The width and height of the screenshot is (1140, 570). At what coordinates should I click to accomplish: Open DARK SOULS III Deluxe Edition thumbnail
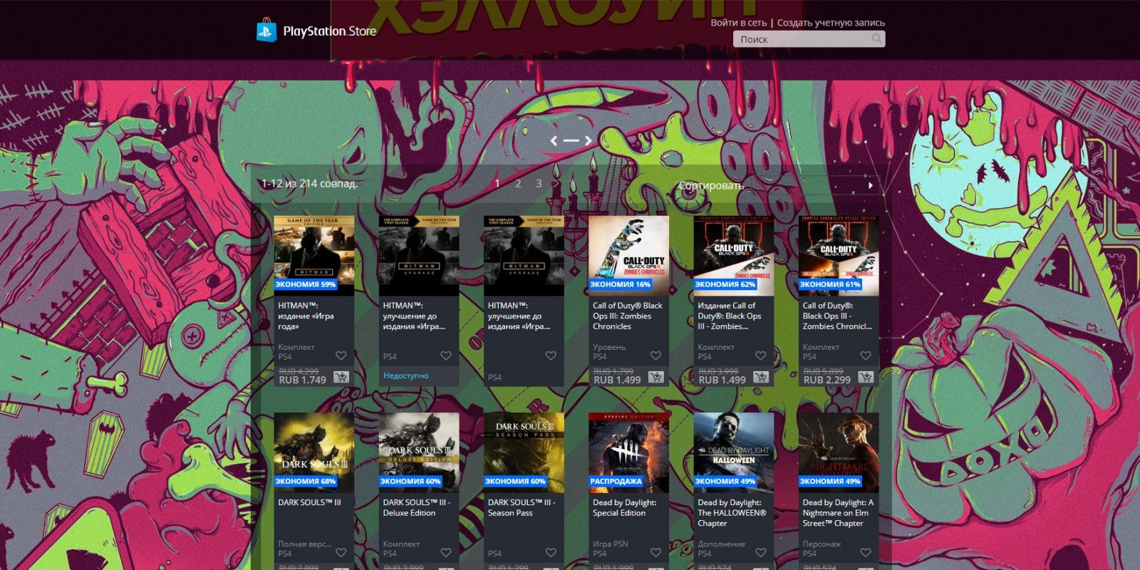pos(419,452)
